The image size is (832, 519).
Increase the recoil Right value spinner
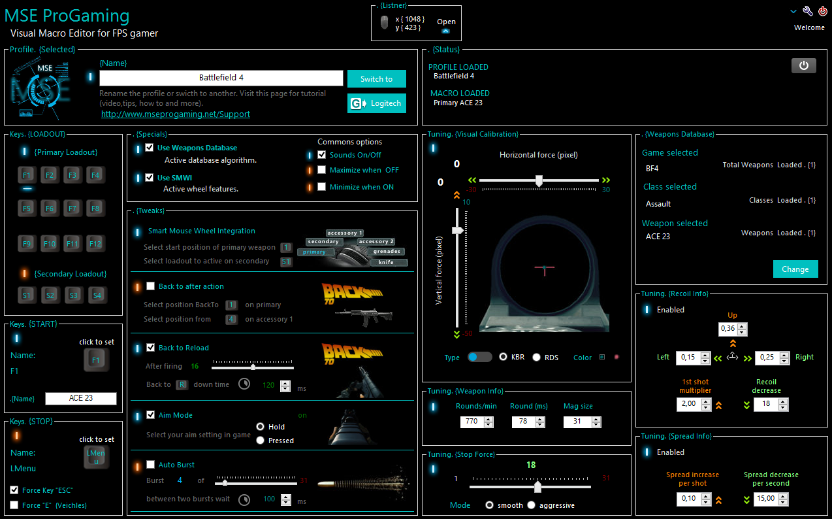pos(784,354)
